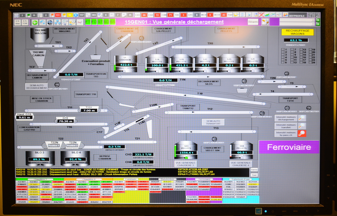This screenshot has height=216, width=337.
Task: Click the Réarm button
Action: (253, 22)
